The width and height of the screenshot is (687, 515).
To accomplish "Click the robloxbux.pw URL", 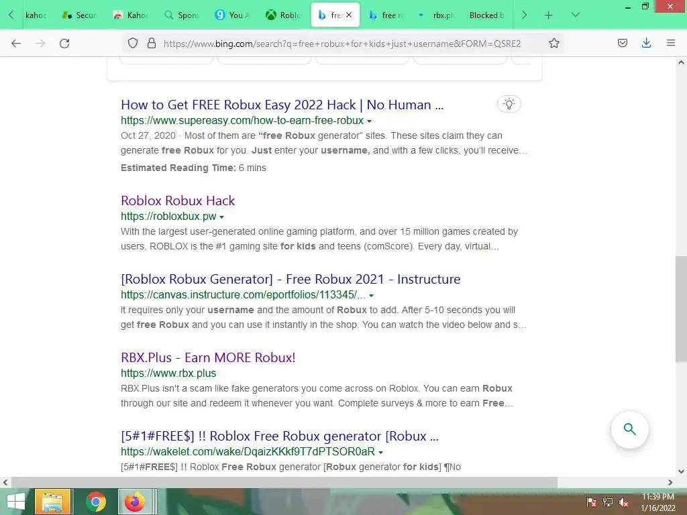I will (x=168, y=217).
